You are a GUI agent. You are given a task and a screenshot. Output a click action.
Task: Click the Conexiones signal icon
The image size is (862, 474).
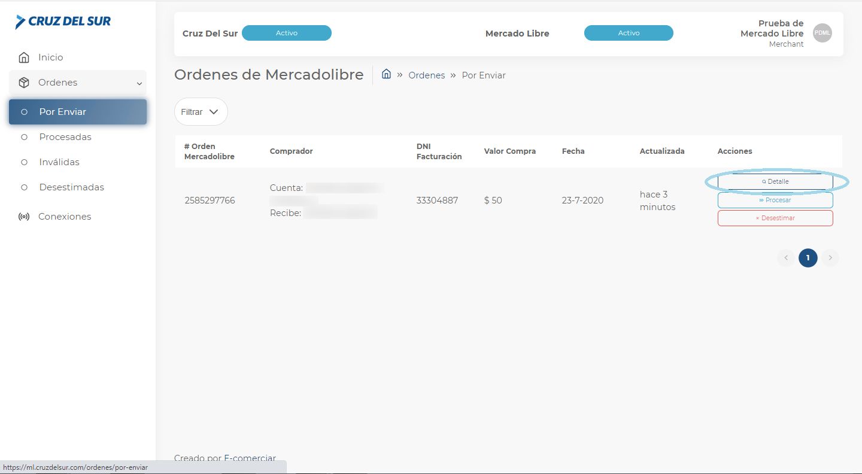pyautogui.click(x=24, y=217)
